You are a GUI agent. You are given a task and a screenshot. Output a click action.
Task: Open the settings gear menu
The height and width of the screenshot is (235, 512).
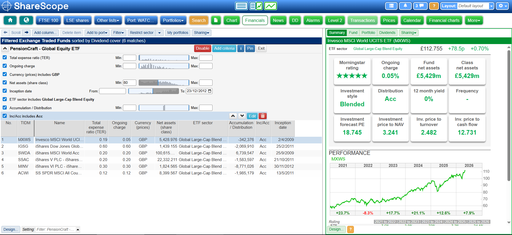502,6
